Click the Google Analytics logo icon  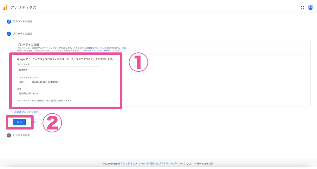5,8
